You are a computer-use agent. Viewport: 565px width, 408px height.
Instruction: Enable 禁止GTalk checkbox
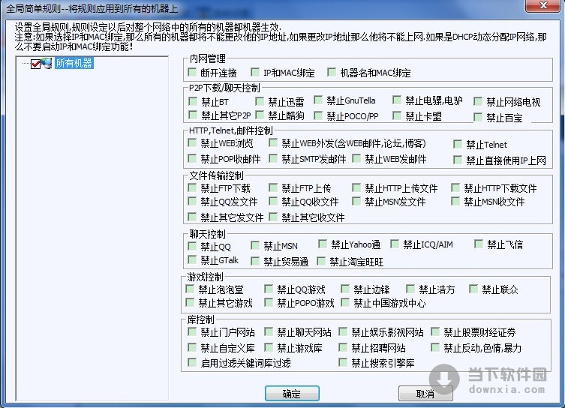pyautogui.click(x=192, y=260)
